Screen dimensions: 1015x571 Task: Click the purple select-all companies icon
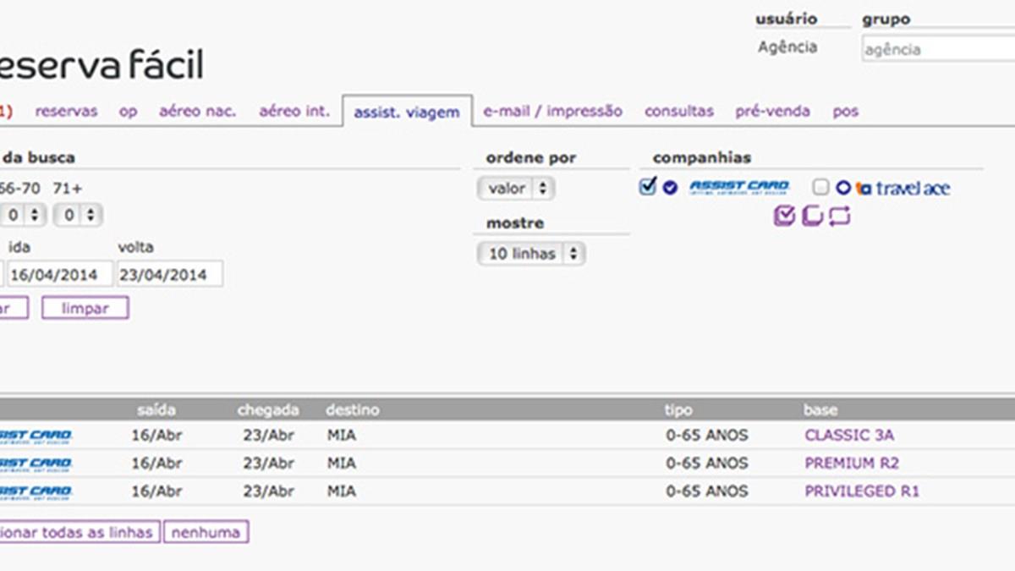coord(785,217)
